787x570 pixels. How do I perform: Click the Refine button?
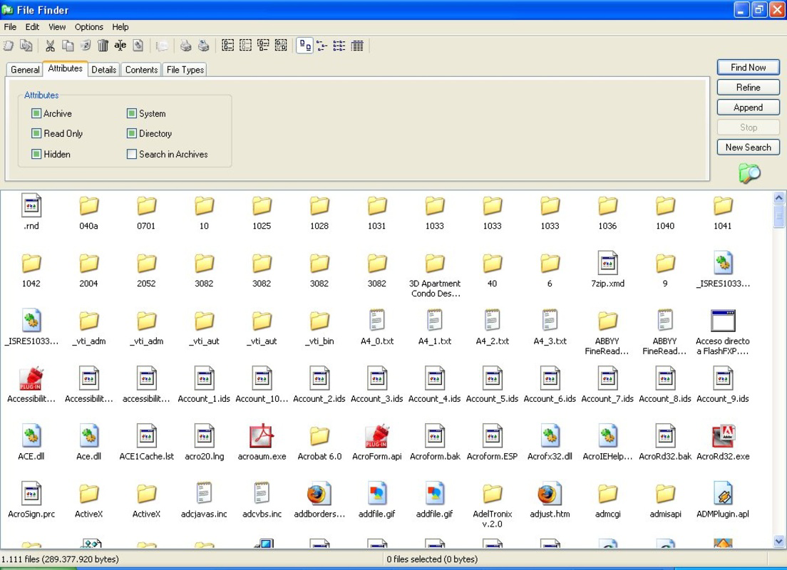tap(749, 88)
